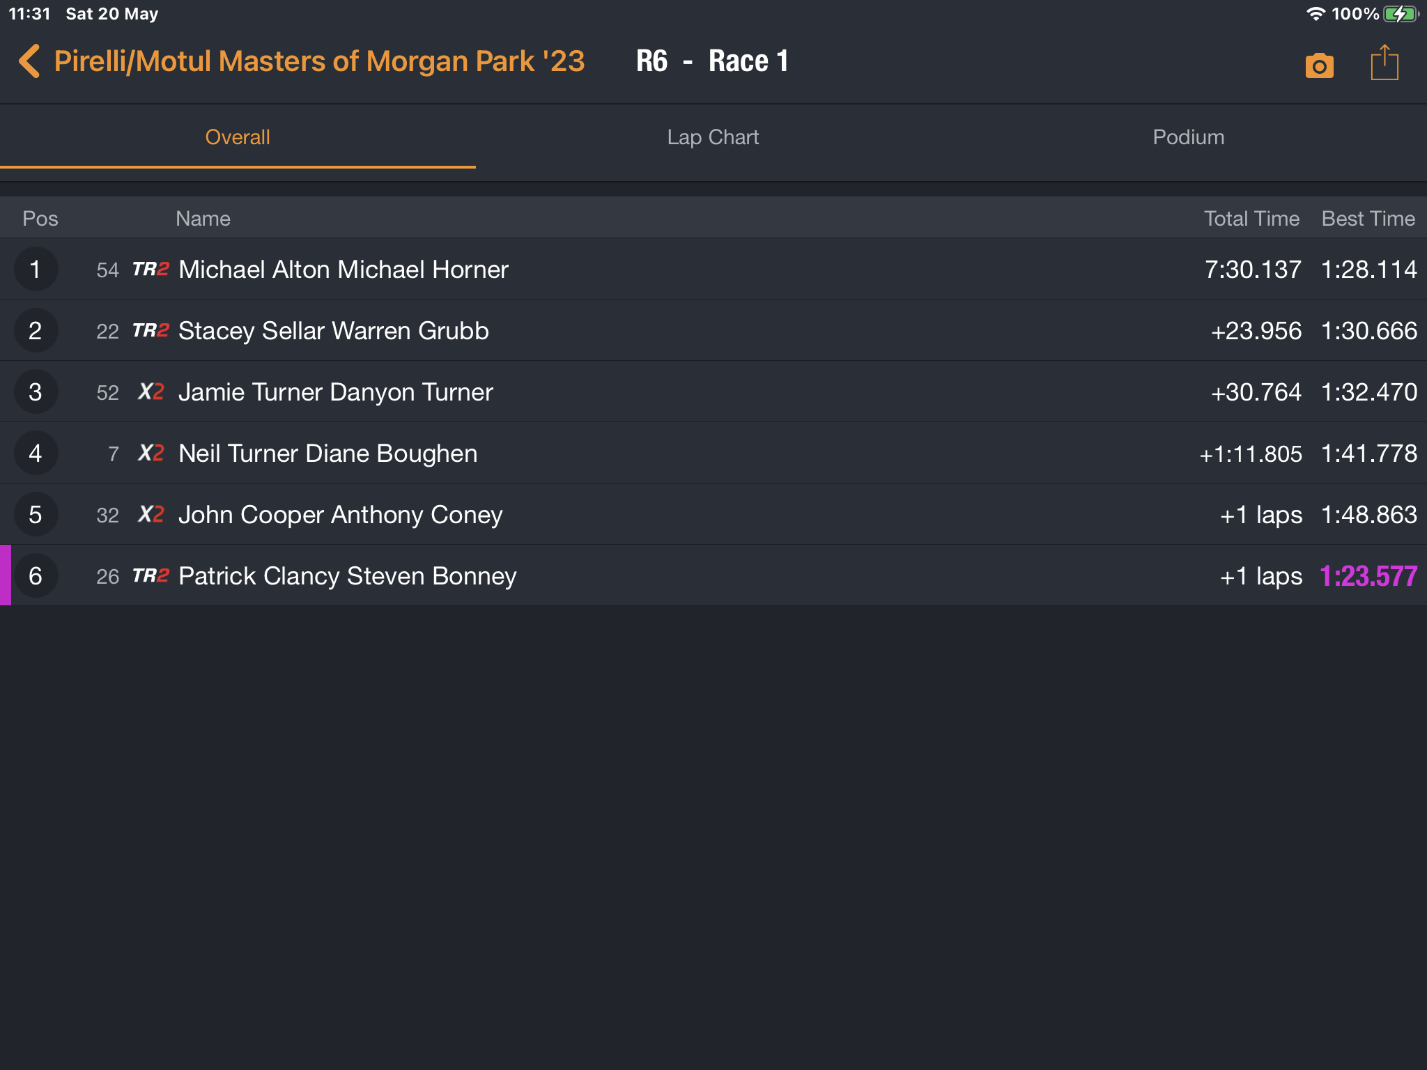Switch to the Lap Chart tab
The image size is (1427, 1070).
713,137
